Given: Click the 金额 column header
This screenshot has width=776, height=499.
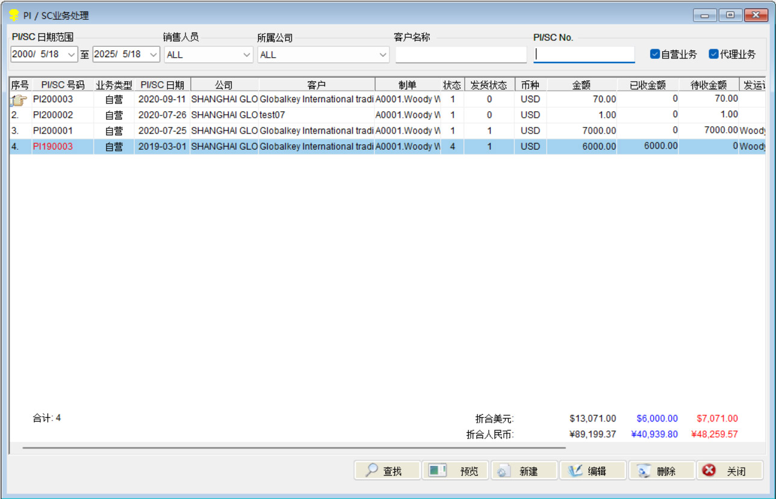Looking at the screenshot, I should coord(581,85).
